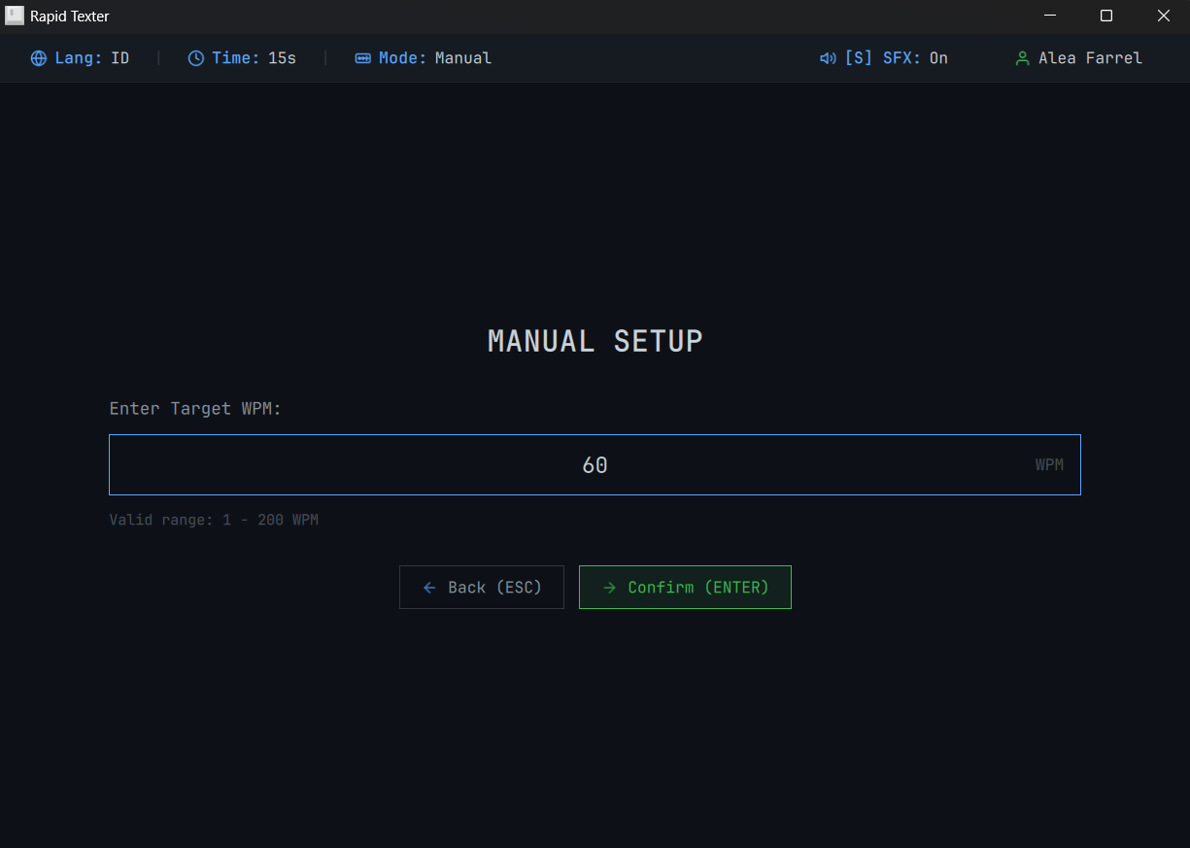Confirm the WPM with Confirm (ENTER) text

coord(698,588)
